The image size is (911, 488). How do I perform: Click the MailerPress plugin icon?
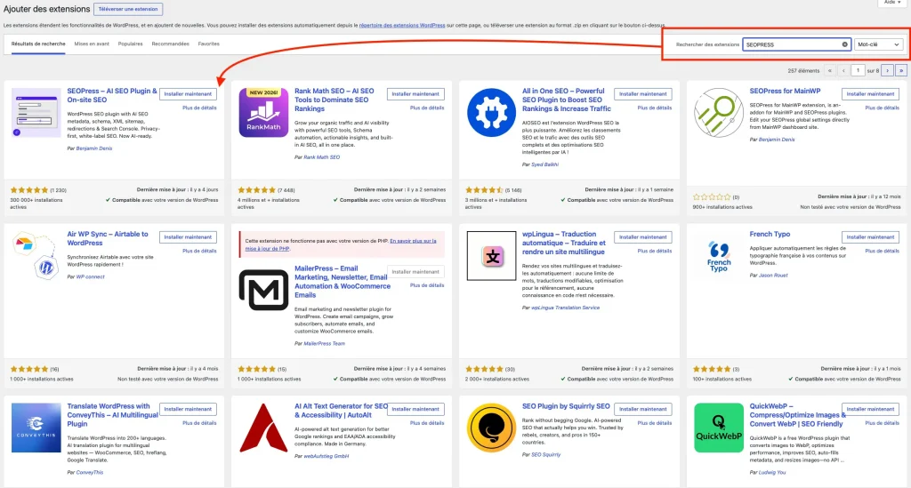[263, 290]
